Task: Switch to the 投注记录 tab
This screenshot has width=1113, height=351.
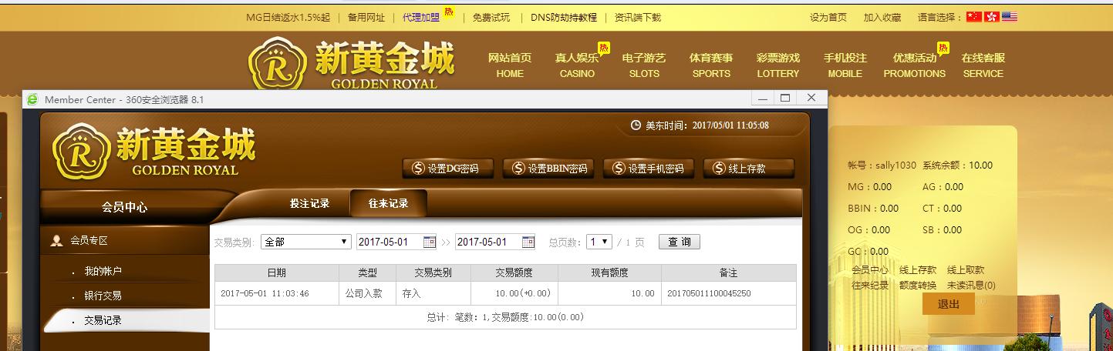Action: [309, 203]
